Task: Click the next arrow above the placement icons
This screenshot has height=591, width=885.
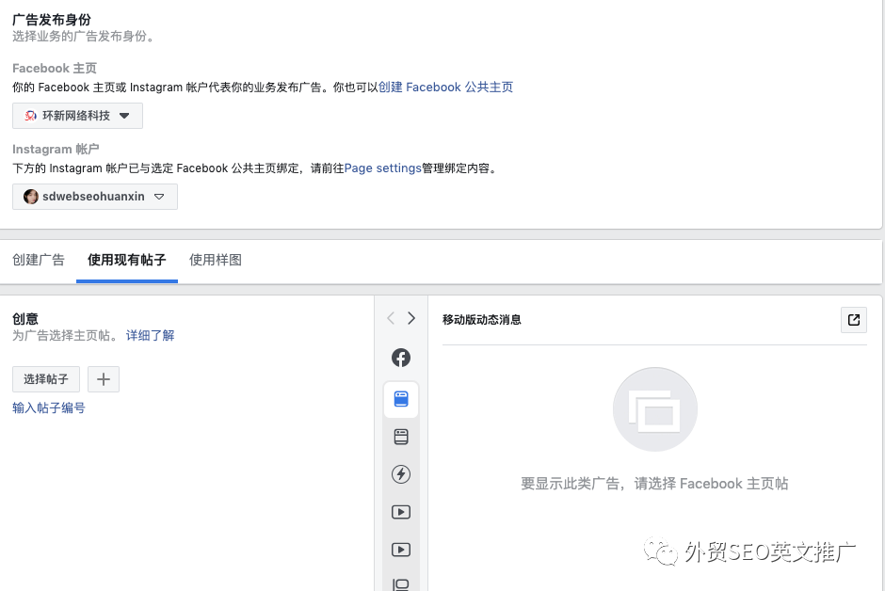Action: coord(412,318)
